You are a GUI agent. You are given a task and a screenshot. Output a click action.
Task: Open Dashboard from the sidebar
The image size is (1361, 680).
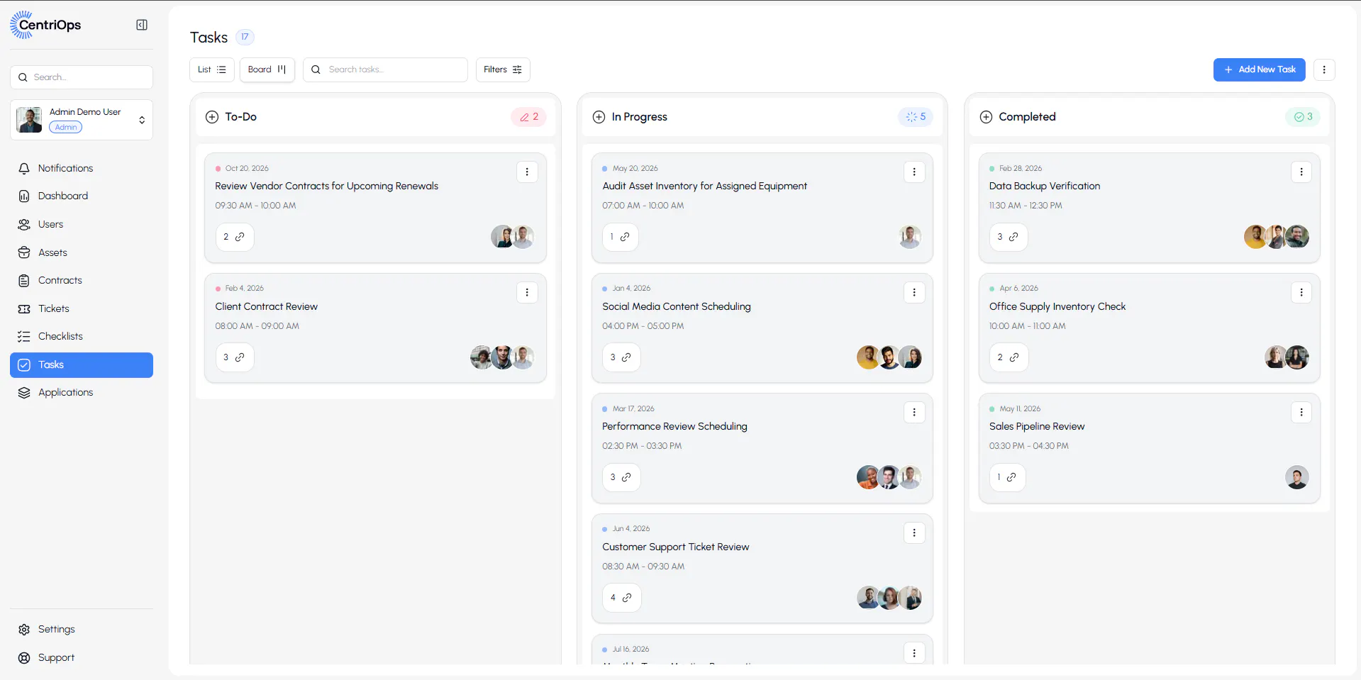[82, 196]
